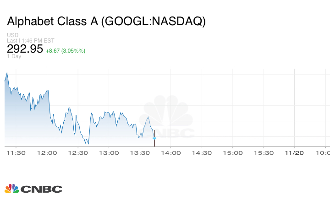Click the CNBC peacock logo icon at bottom
330x206 pixels.
pos(12,189)
